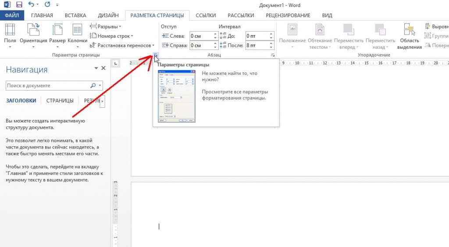This screenshot has width=449, height=247.
Task: Click the second page at the text cursor
Action: click(x=159, y=226)
